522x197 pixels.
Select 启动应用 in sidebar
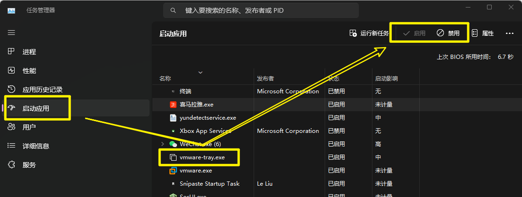tap(35, 108)
